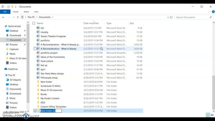Open the address bar history dropdown

(168, 17)
